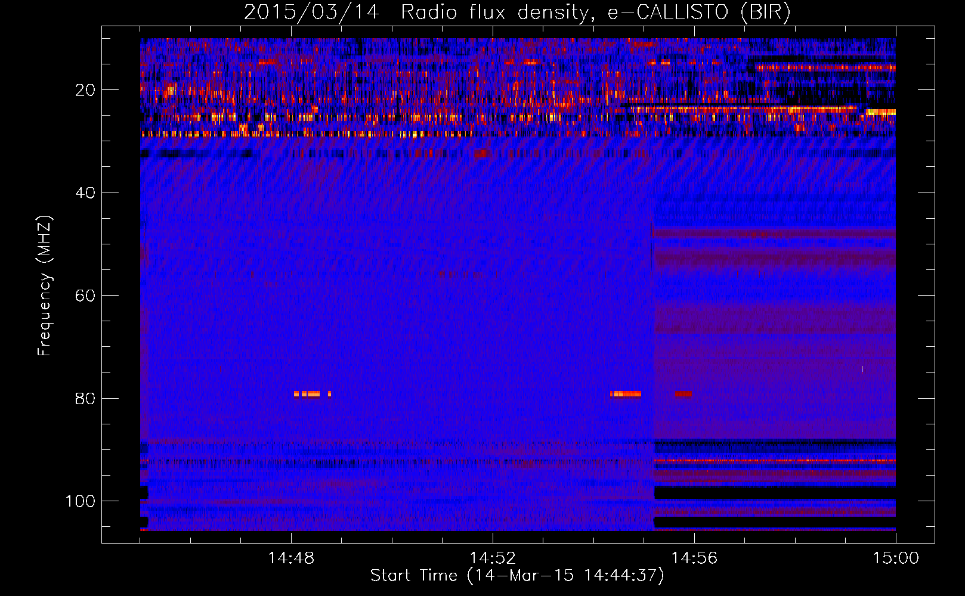This screenshot has width=965, height=596.
Task: Click the bright 80 MHz burst near 14:54
Action: pos(626,394)
